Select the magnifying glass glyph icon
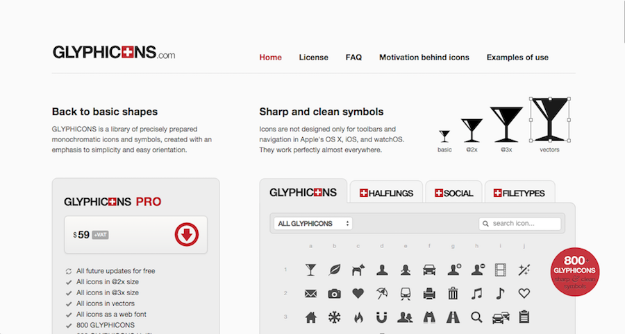The image size is (625, 334). tap(476, 317)
